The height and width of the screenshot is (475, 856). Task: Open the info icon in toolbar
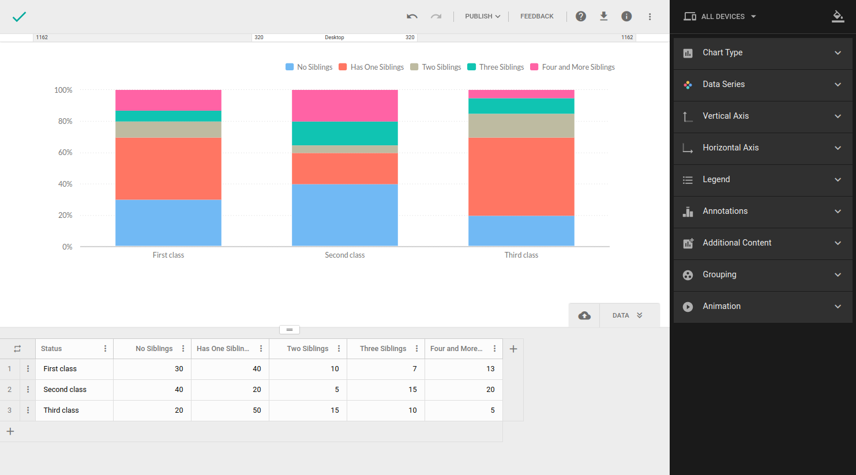click(x=626, y=17)
